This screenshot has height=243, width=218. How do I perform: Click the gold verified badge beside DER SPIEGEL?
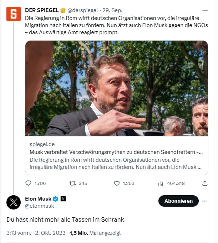tap(63, 10)
